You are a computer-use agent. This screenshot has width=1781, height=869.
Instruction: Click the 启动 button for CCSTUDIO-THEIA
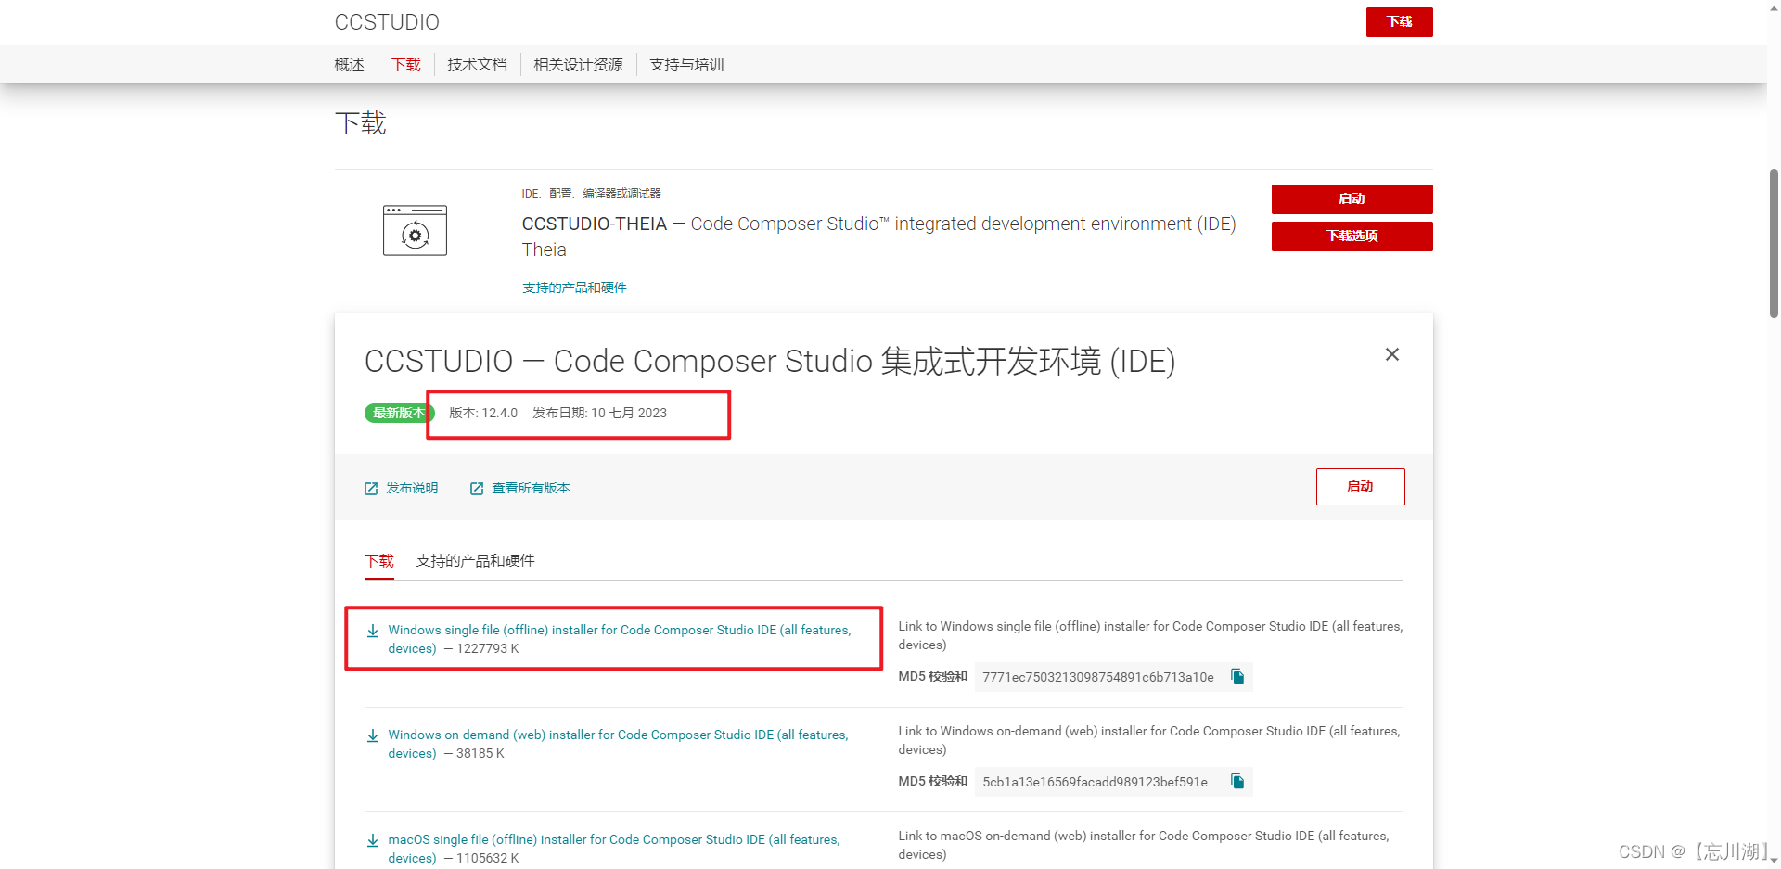pos(1352,198)
